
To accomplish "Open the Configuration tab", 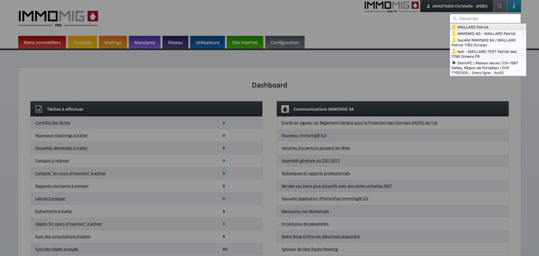I will click(284, 42).
